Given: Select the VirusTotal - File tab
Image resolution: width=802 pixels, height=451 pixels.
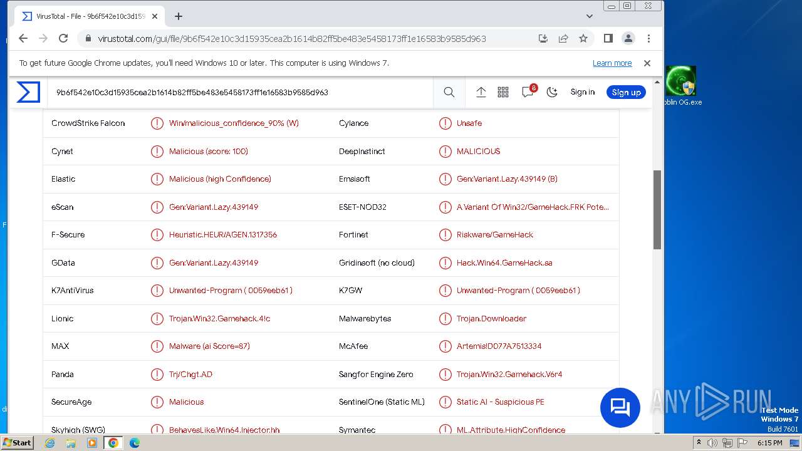Looking at the screenshot, I should pyautogui.click(x=89, y=16).
